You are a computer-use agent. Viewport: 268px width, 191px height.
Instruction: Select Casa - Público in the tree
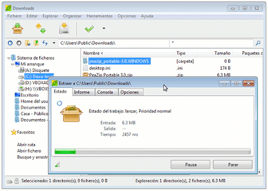(35, 114)
